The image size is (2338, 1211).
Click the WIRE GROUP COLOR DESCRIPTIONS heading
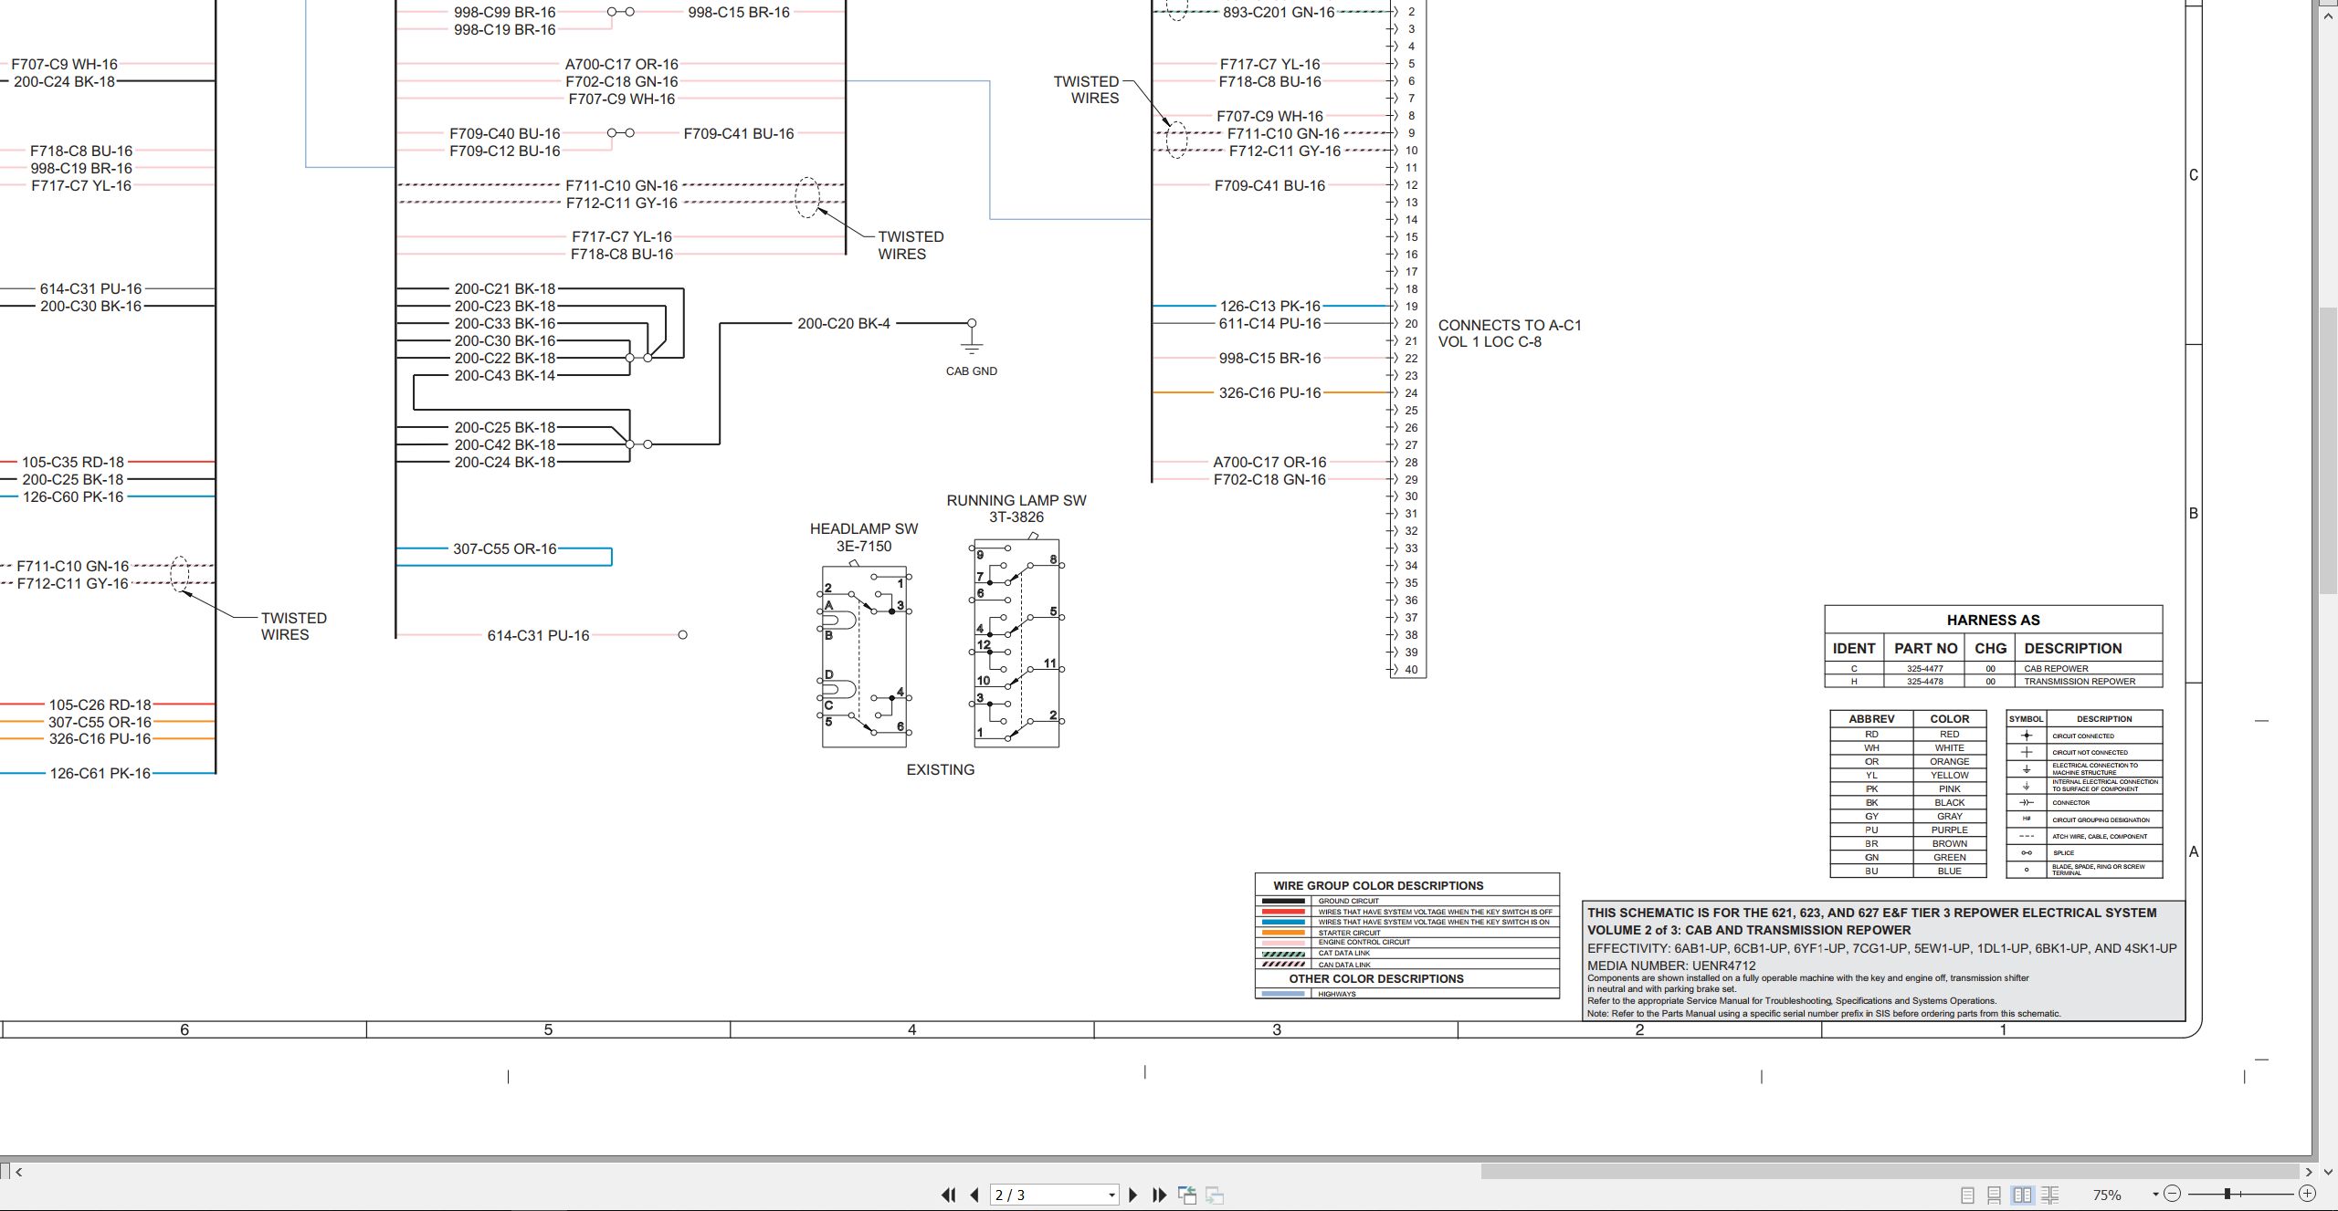pyautogui.click(x=1378, y=885)
